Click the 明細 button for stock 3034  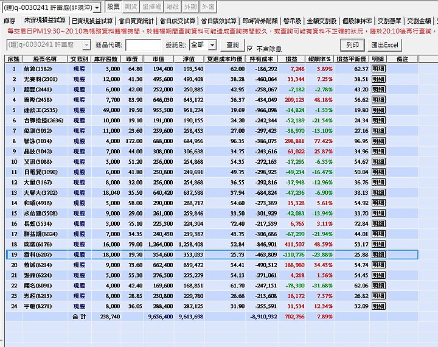378,141
